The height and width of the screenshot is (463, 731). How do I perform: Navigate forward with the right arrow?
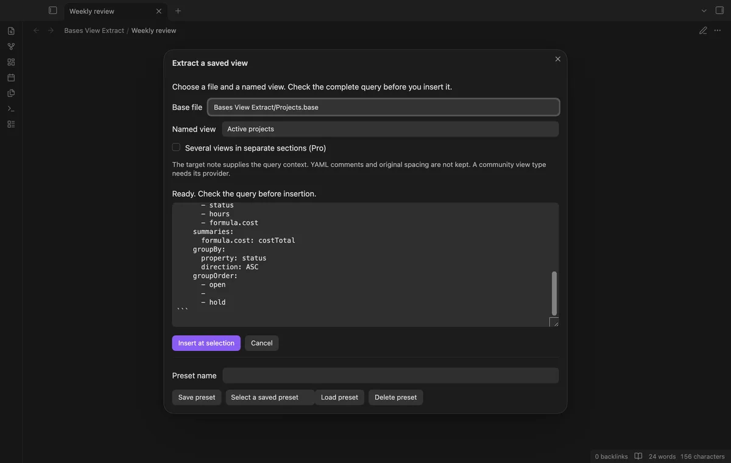(51, 30)
